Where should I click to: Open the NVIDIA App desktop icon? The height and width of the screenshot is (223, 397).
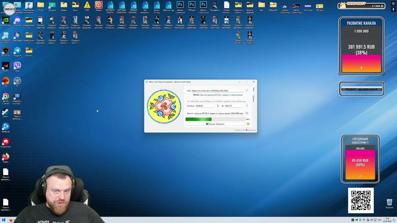click(6, 21)
